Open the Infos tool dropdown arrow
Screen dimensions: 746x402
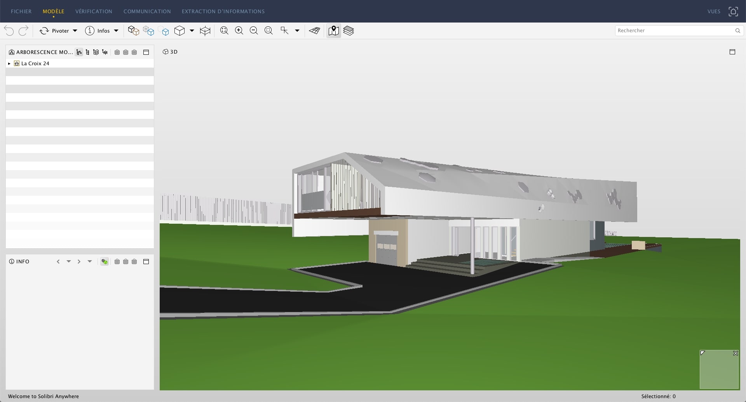[x=116, y=31]
